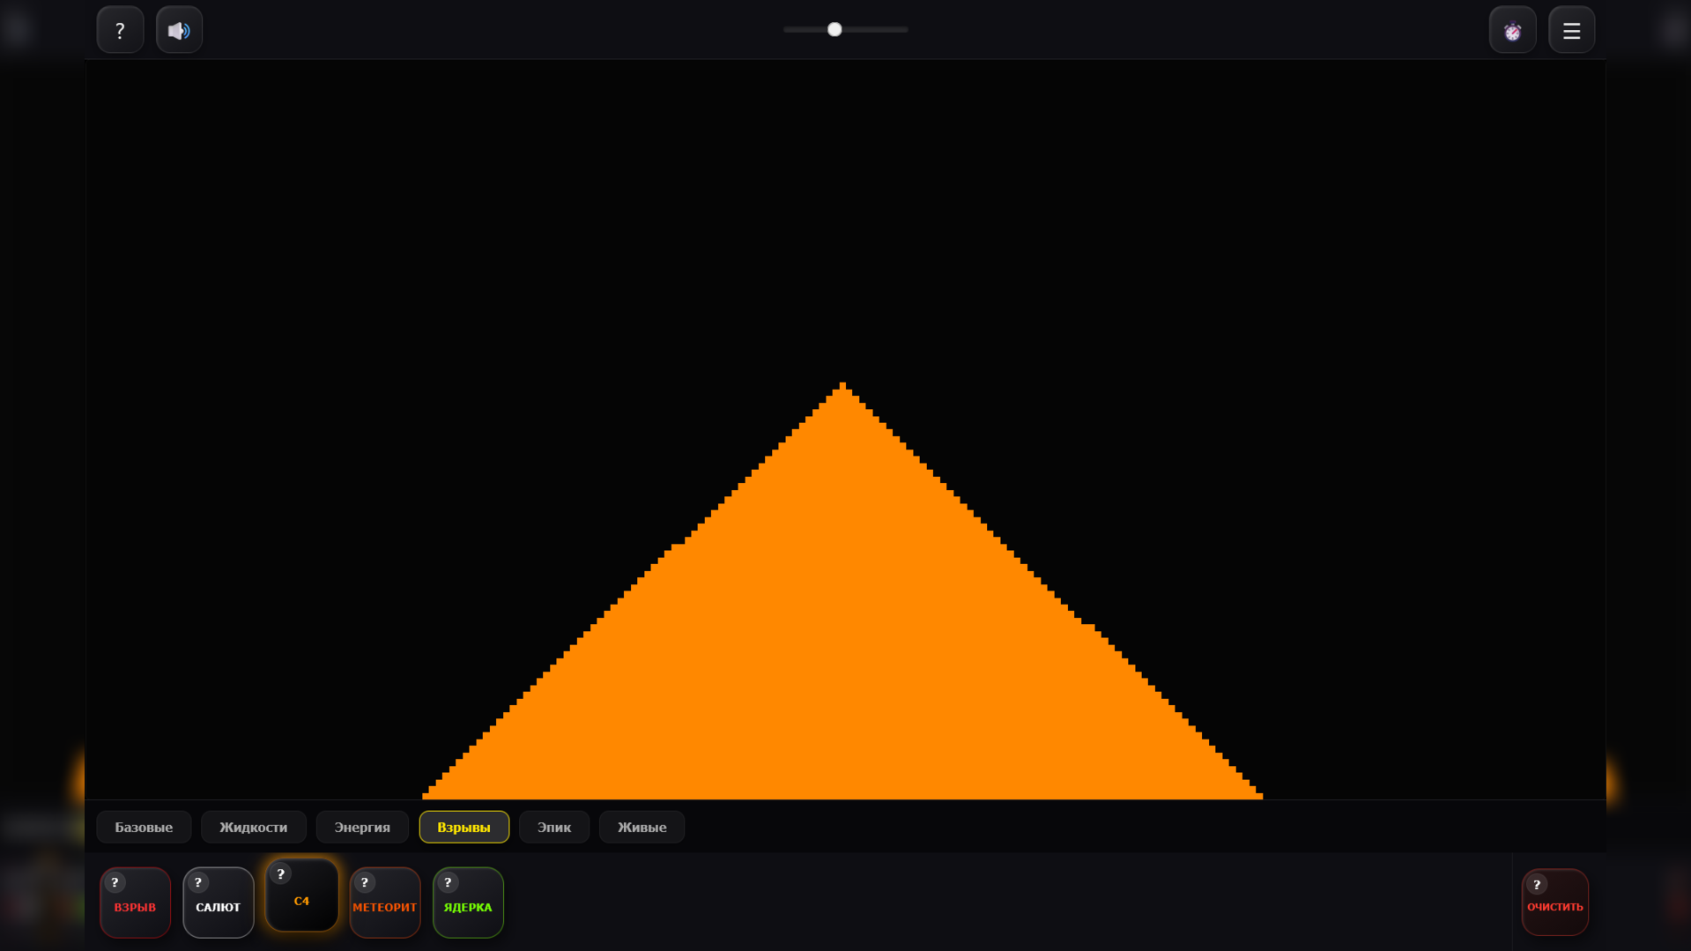Screen dimensions: 1691x951
Task: Switch to the Живые category tab
Action: 641,827
